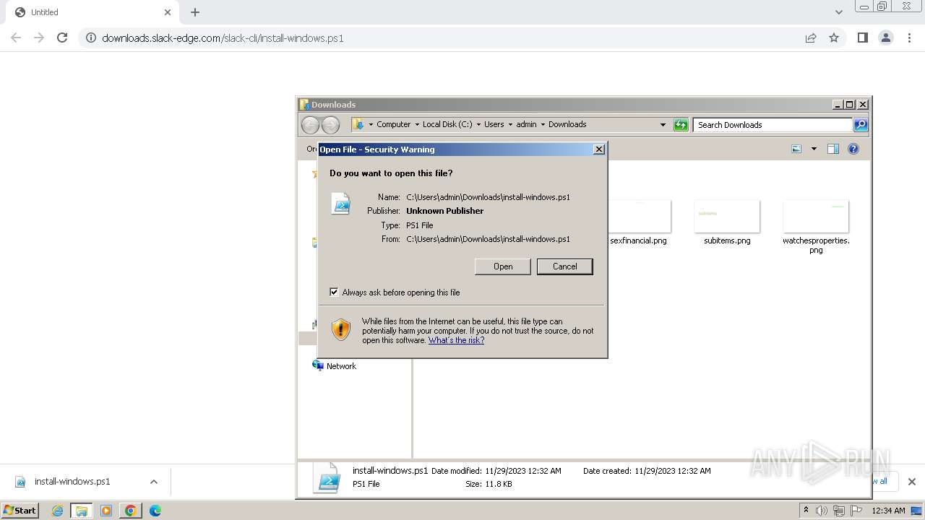Viewport: 925px width, 520px height.
Task: Open the view options dropdown arrow
Action: click(x=814, y=149)
